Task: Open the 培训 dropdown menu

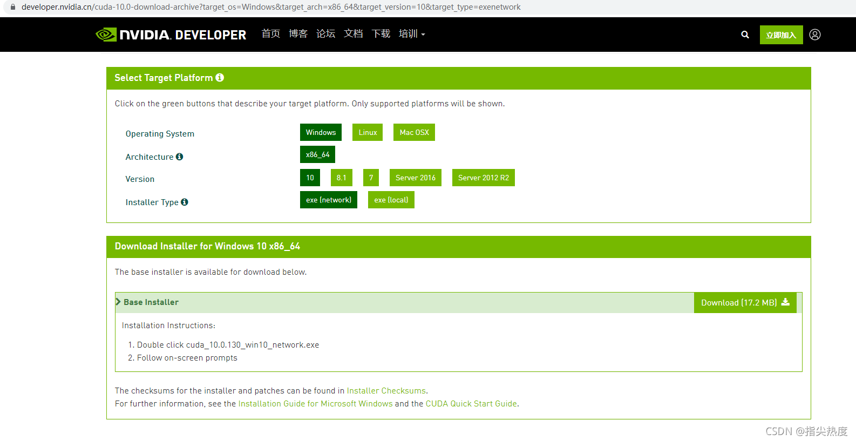Action: [x=412, y=34]
